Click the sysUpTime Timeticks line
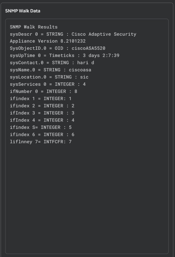Viewport: 175px width, 257px height. point(64,55)
